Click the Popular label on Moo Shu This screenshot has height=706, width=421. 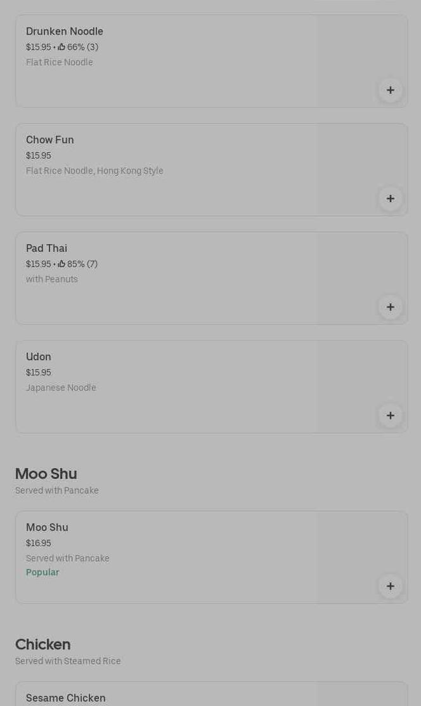point(42,572)
